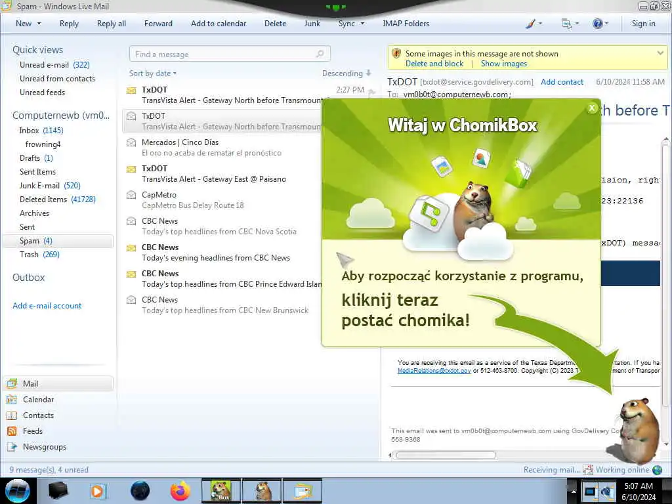Open the colorizer paintbrush icon in toolbar
The width and height of the screenshot is (672, 504).
click(530, 24)
